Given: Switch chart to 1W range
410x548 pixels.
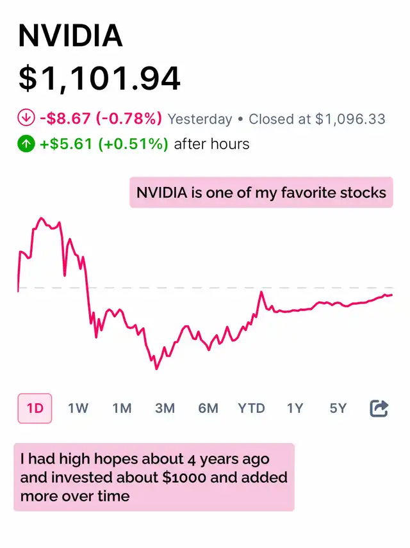Looking at the screenshot, I should [x=78, y=408].
